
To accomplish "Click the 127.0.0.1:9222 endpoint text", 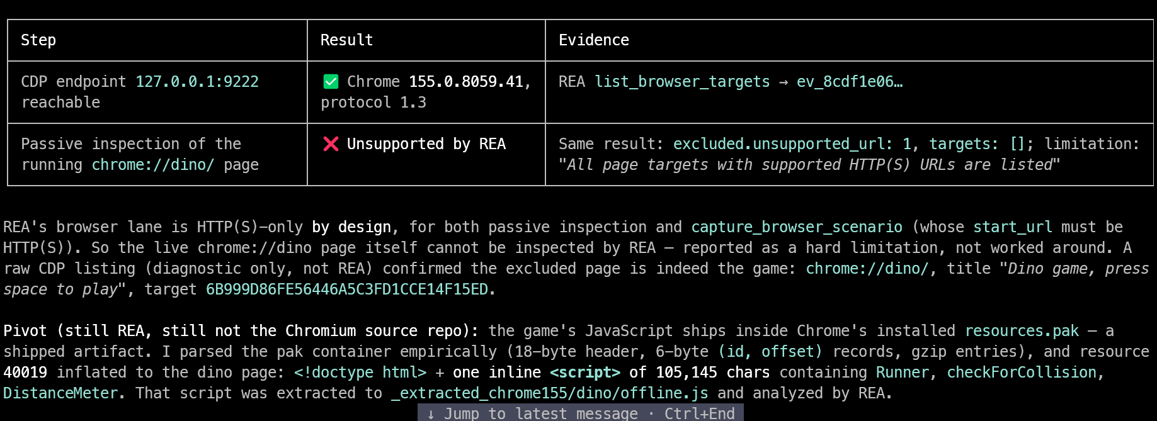I will pos(197,82).
